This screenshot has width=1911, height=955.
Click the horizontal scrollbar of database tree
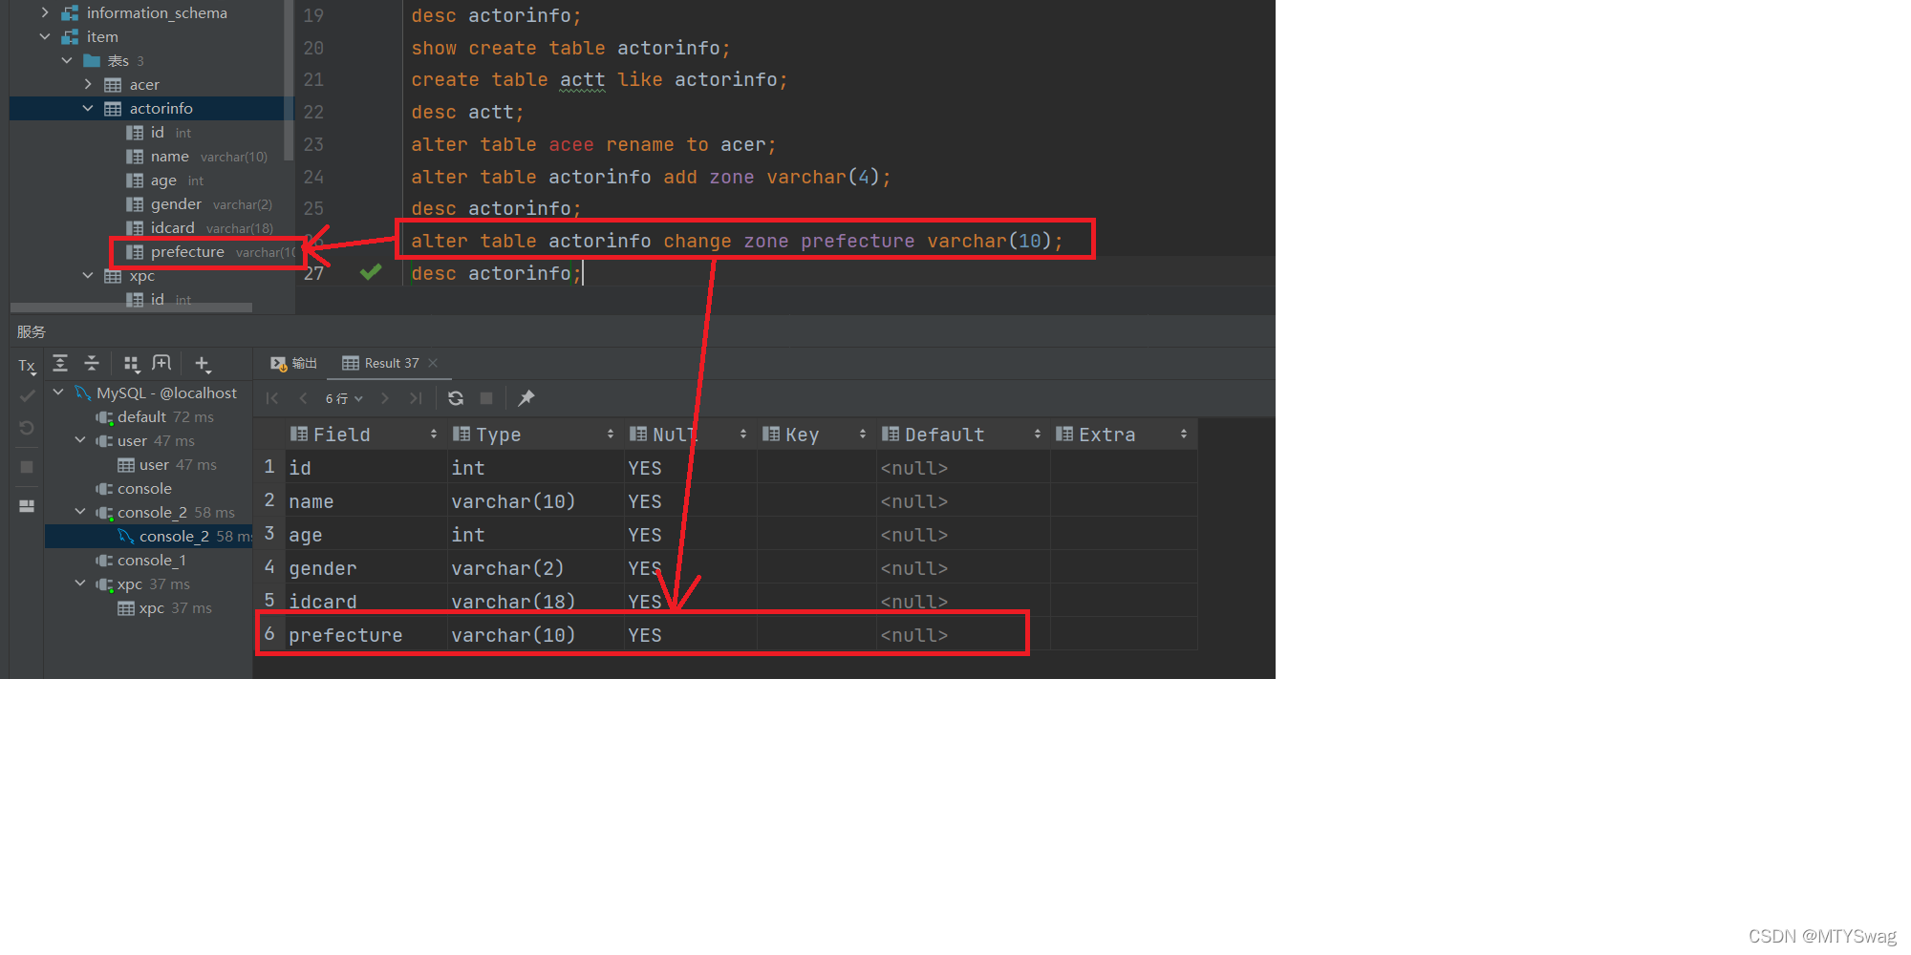[x=131, y=308]
